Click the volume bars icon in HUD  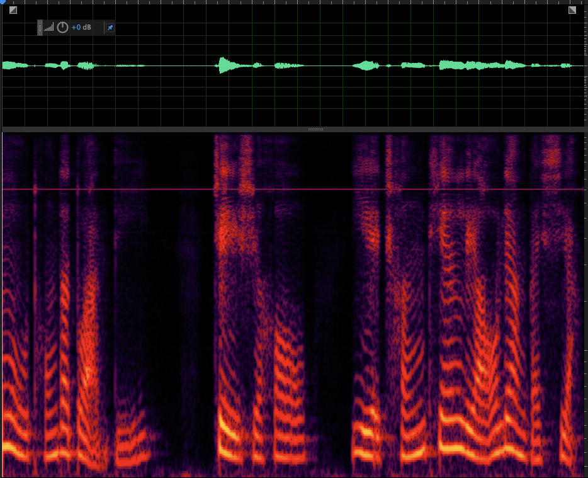tap(48, 27)
